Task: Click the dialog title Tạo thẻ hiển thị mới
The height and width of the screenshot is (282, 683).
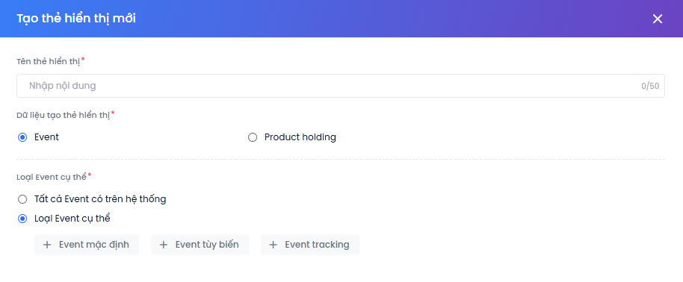Action: tap(76, 19)
